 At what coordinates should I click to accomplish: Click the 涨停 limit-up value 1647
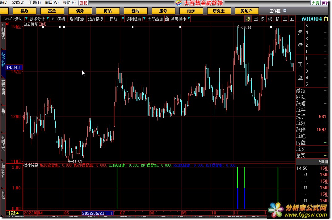point(321,129)
